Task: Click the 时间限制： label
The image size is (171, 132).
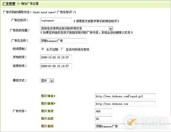Action: (19, 49)
